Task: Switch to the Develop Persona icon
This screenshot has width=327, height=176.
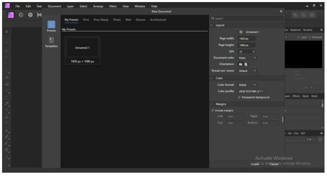Action: coord(30,15)
